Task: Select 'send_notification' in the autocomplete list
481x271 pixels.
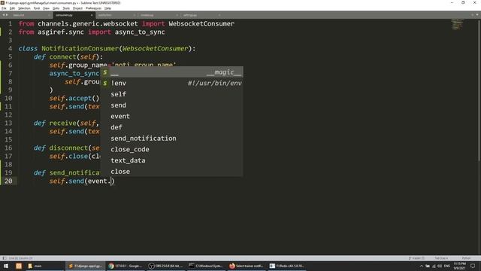Action: point(144,139)
